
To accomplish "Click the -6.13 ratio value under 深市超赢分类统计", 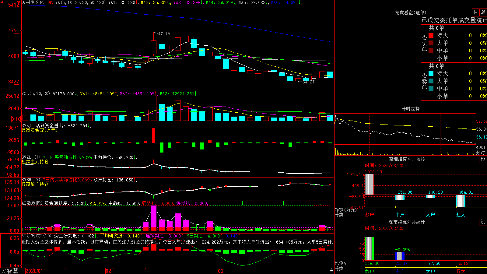I will click(x=462, y=263).
